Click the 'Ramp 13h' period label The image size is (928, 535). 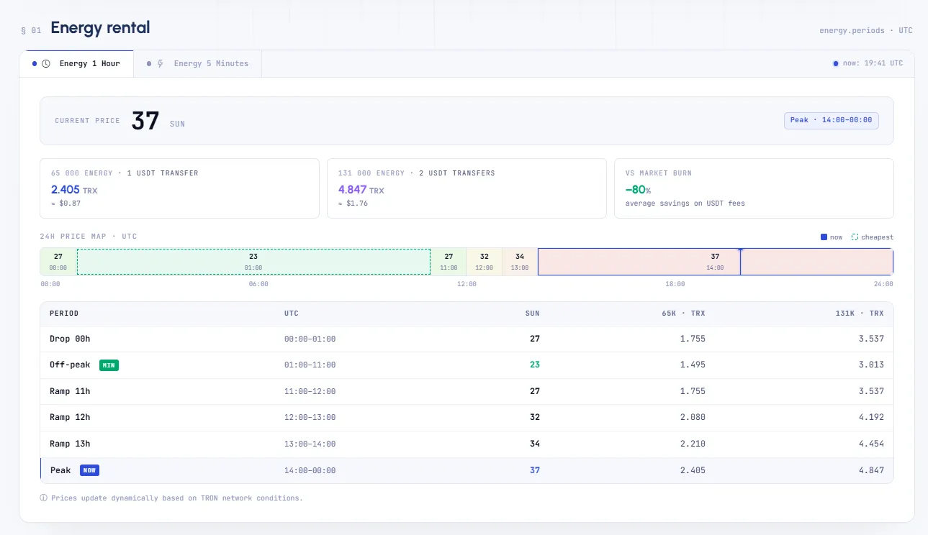(x=70, y=444)
